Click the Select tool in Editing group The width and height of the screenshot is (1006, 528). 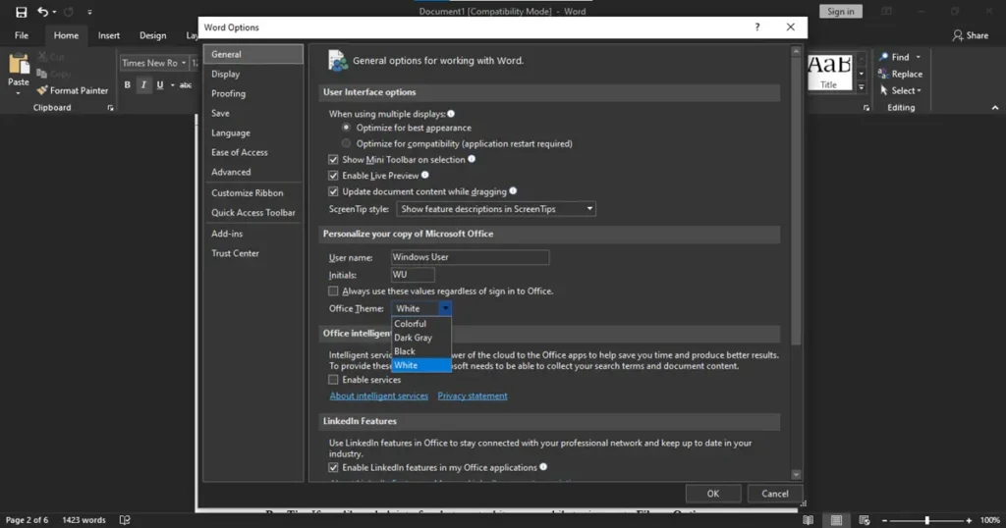(x=900, y=90)
